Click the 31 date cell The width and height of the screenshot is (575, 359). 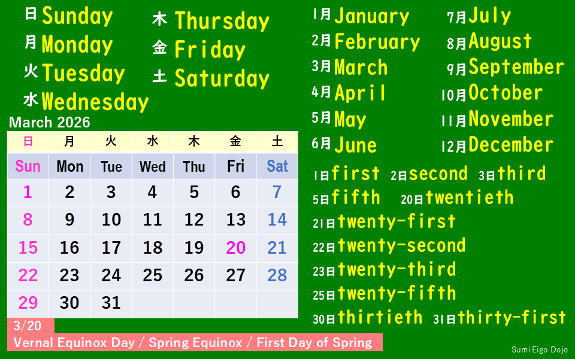[x=111, y=303]
